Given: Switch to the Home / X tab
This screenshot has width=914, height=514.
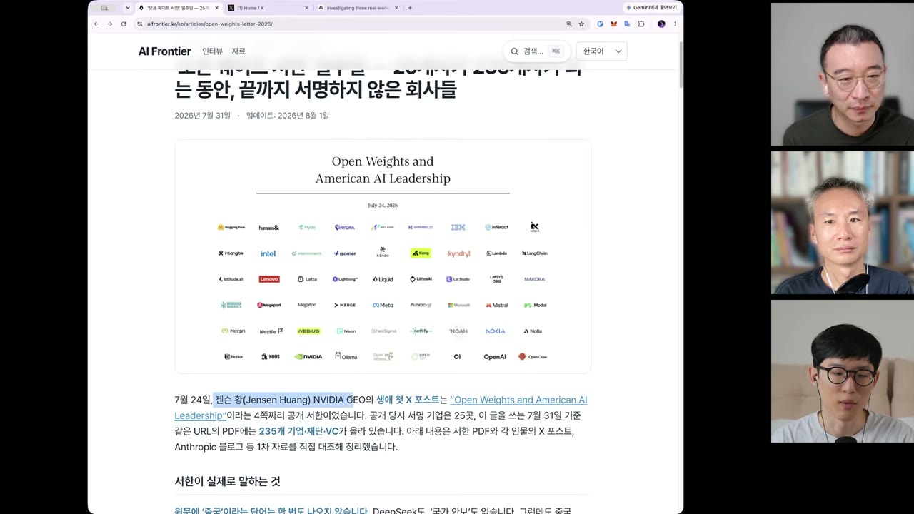Looking at the screenshot, I should pos(268,8).
